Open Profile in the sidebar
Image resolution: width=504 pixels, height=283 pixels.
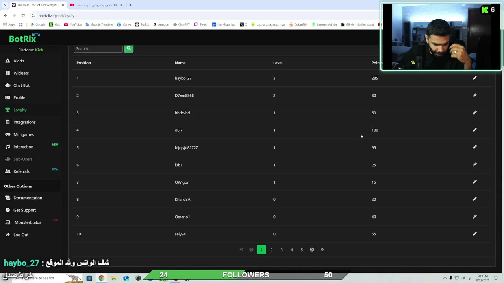click(x=19, y=97)
